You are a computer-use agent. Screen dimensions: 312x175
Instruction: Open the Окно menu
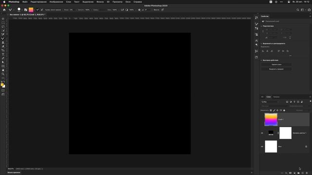(128, 2)
